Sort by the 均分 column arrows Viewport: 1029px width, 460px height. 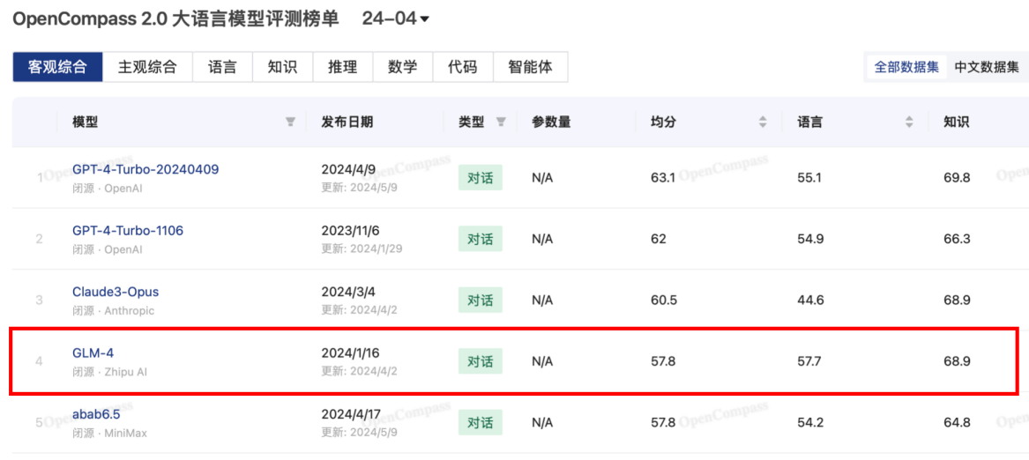point(763,122)
